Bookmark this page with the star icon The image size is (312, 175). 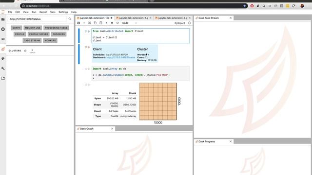pos(245,6)
